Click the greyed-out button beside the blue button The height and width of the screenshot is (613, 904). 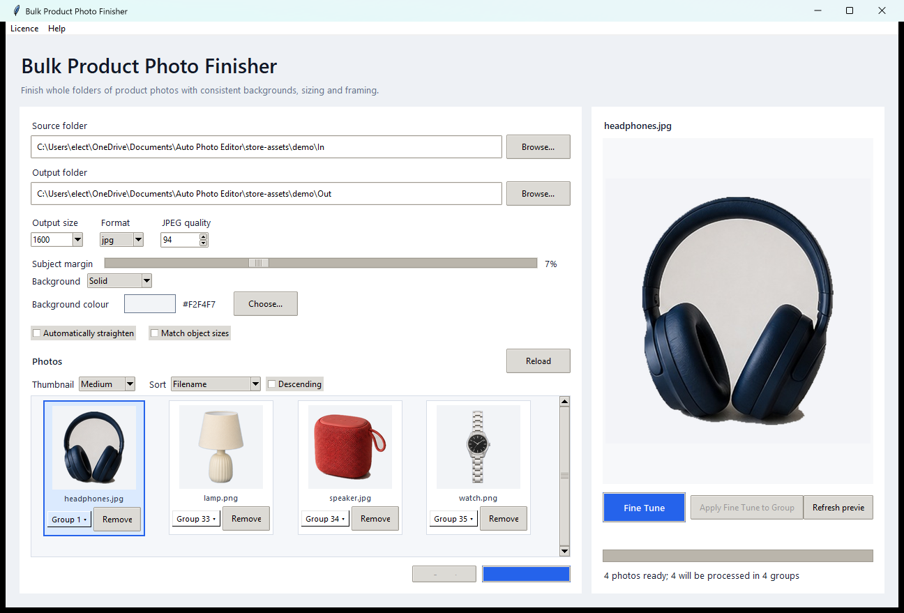[444, 574]
